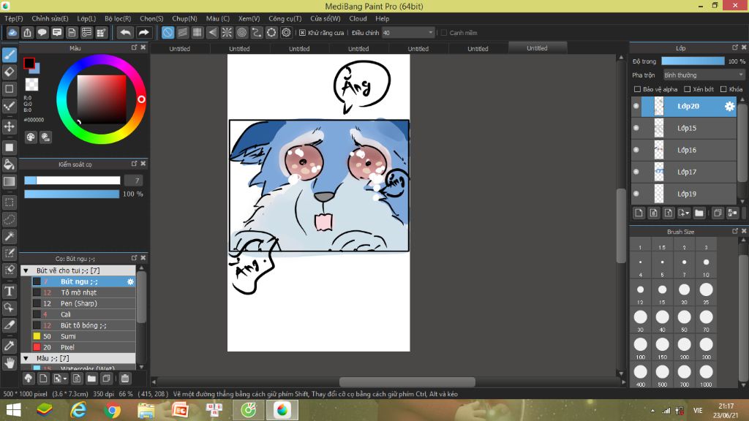
Task: Select Lớp19 layer thumbnail
Action: 659,194
